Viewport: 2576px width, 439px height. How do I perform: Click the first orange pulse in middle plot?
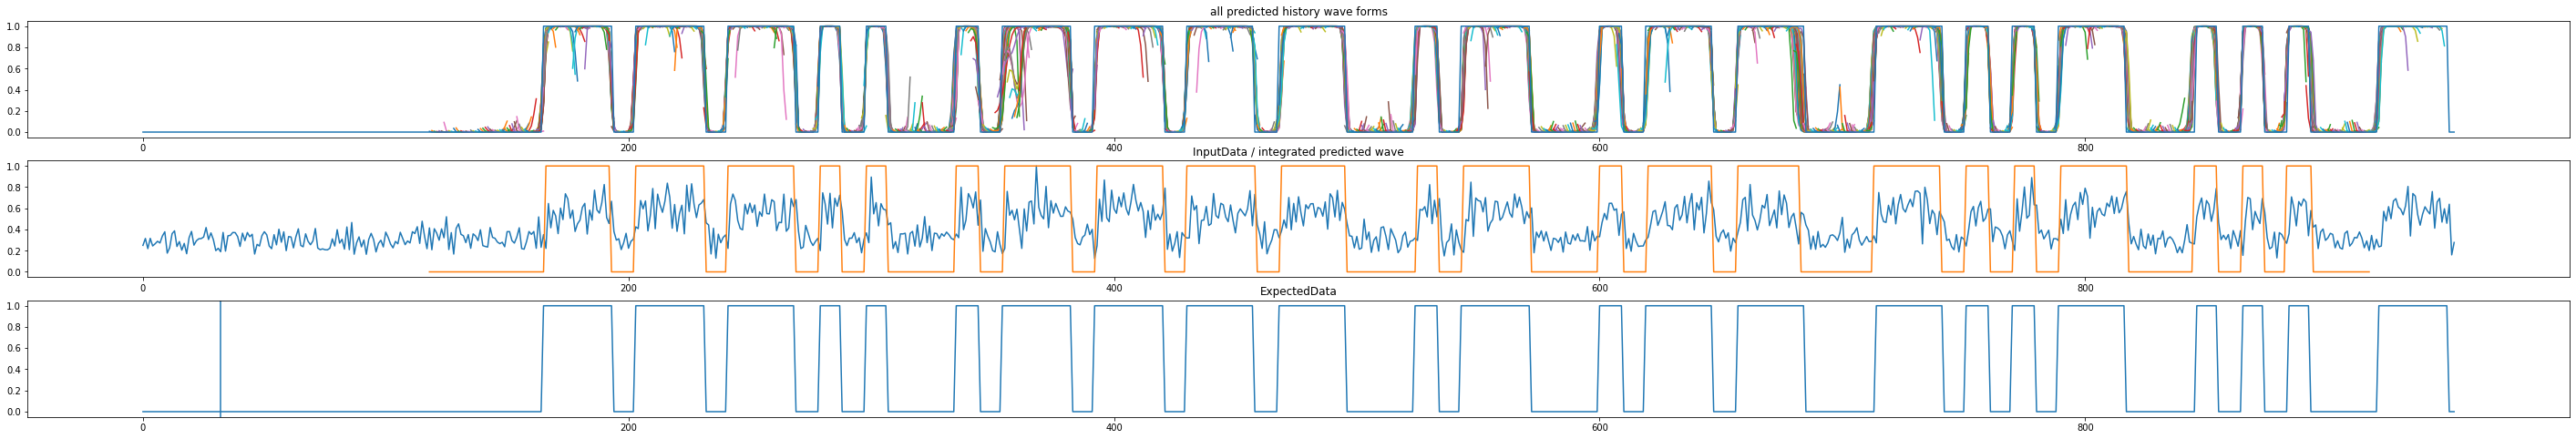pyautogui.click(x=577, y=167)
